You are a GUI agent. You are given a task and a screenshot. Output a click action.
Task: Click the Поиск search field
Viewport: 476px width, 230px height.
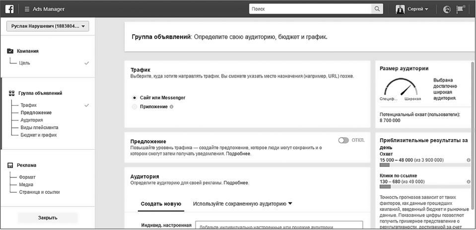click(310, 9)
